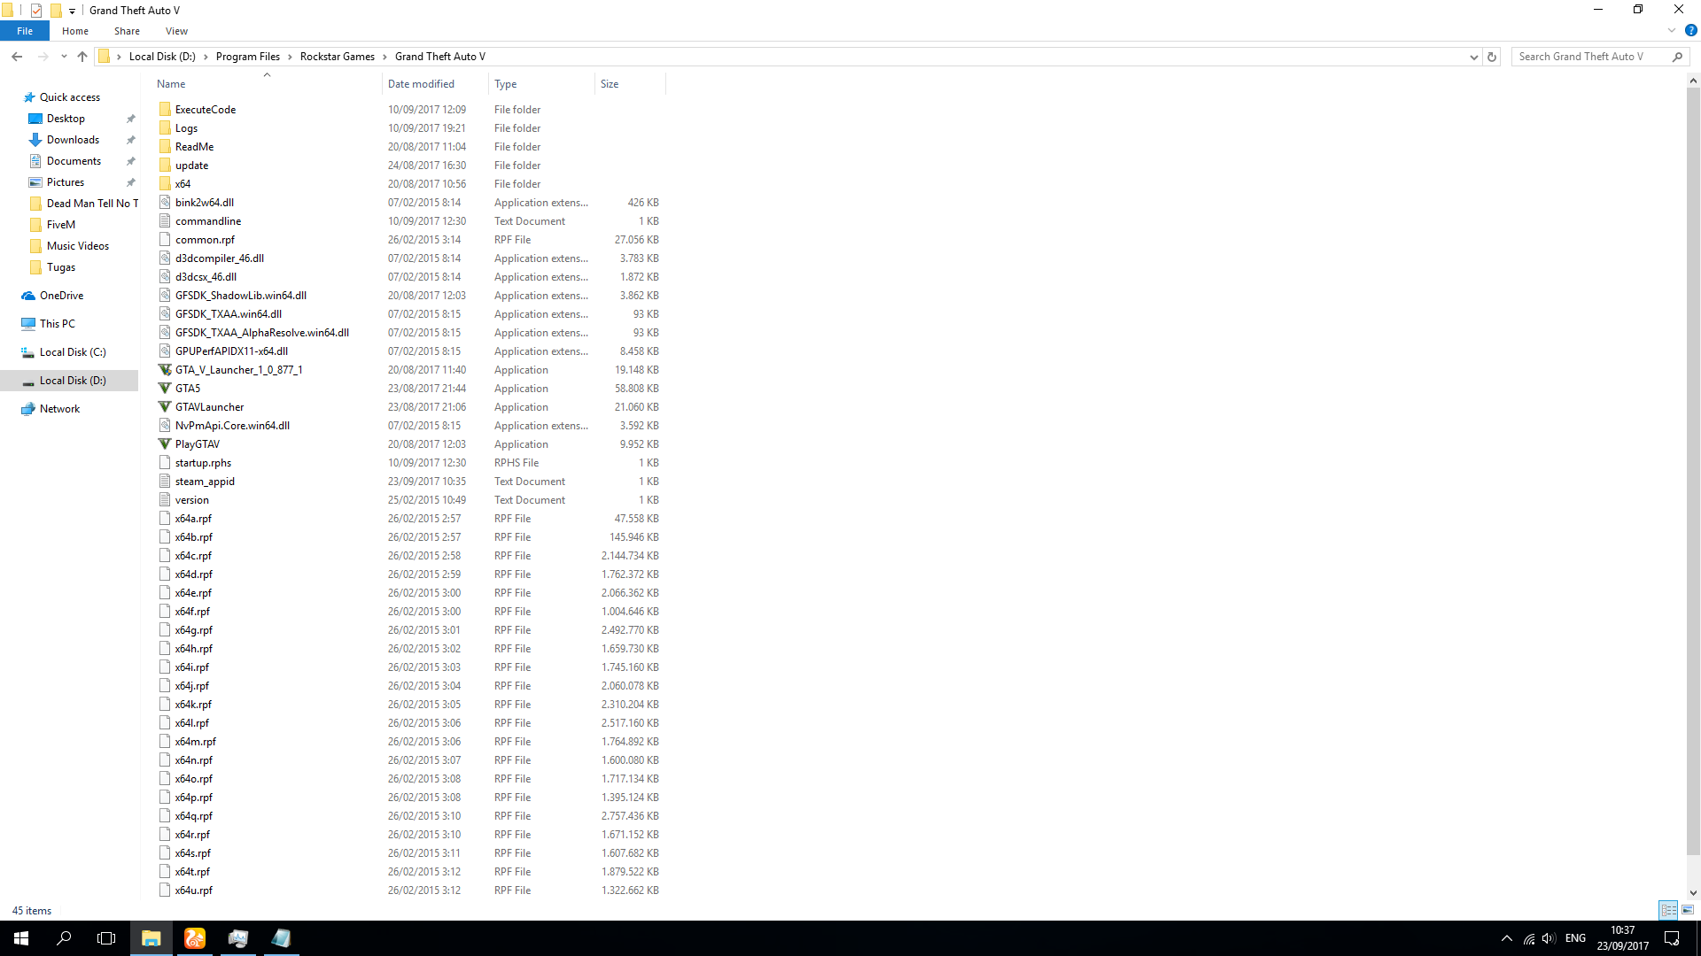Select the steam_appid text file icon

[x=165, y=482]
